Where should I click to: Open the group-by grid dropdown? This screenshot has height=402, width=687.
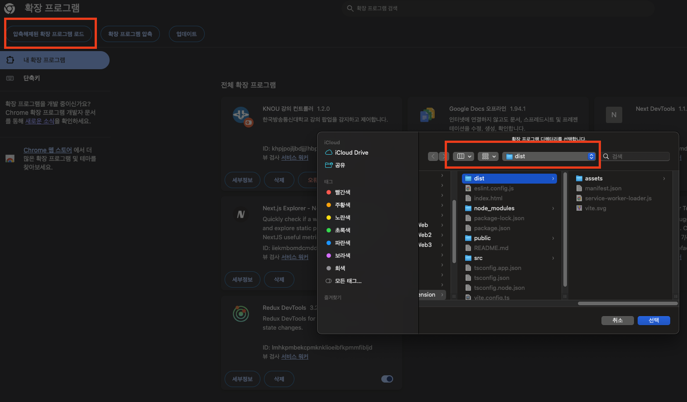pos(488,156)
